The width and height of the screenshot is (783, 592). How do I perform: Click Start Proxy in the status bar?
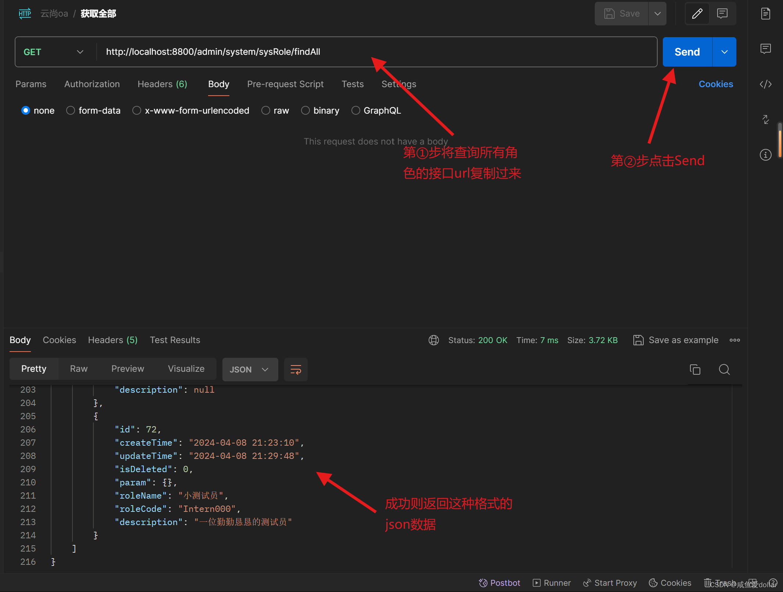610,583
